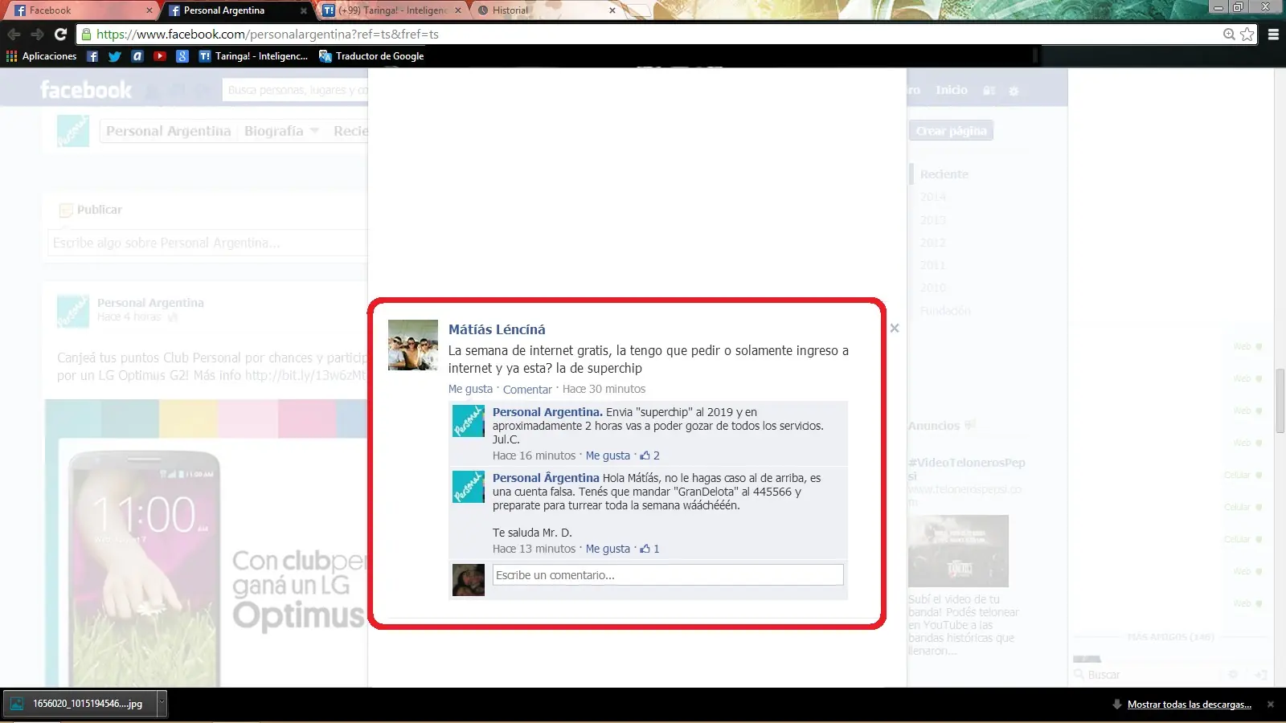Close the Facebook tab
The image size is (1286, 723).
(149, 10)
